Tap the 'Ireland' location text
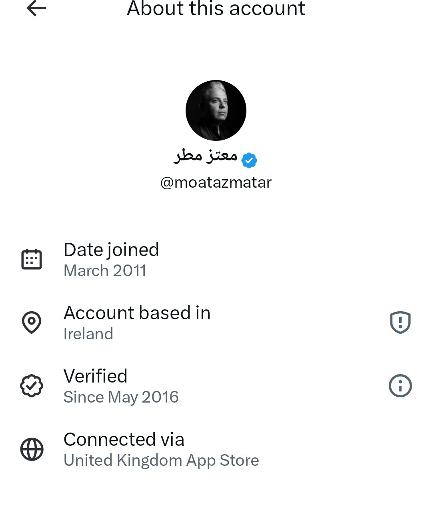Image resolution: width=432 pixels, height=527 pixels. pos(88,334)
